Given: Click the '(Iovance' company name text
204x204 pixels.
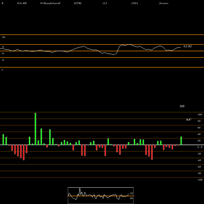Looking at the screenshot, I should point(164,3).
